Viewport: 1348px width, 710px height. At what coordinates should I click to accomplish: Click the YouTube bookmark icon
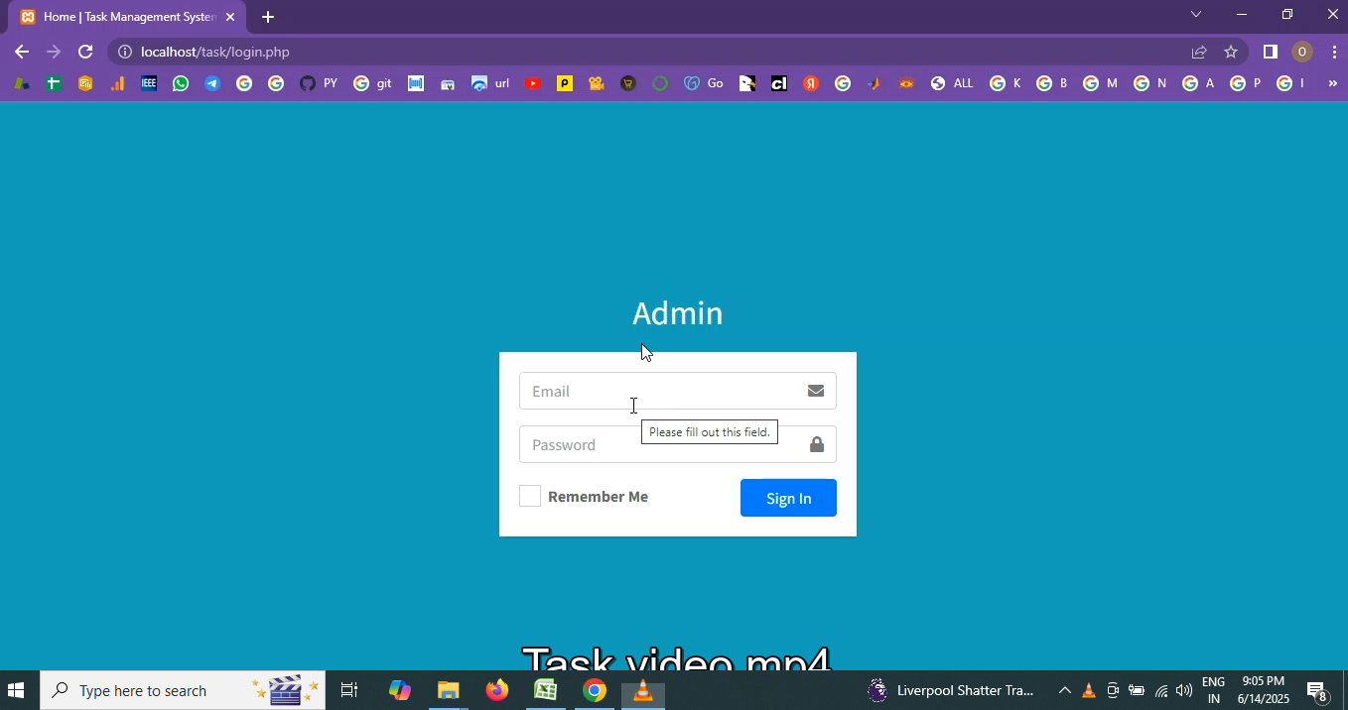[x=533, y=84]
